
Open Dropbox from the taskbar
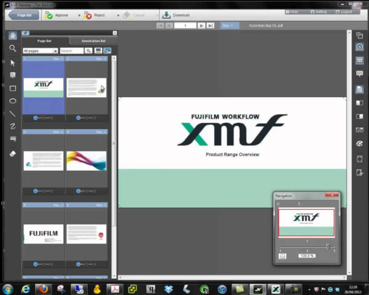[169, 289]
